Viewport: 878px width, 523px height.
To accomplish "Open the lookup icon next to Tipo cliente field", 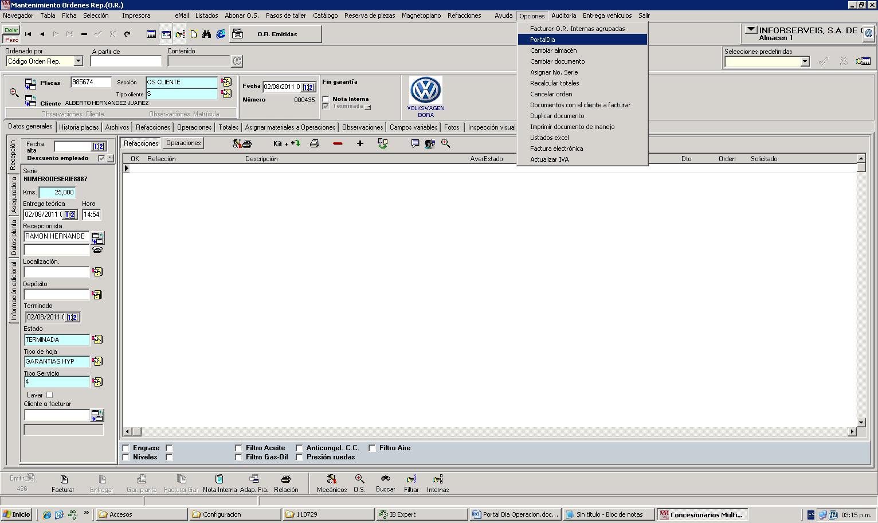I will (x=226, y=93).
